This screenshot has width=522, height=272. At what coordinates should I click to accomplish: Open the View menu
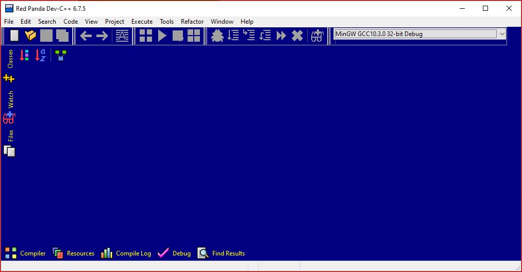[x=91, y=22]
